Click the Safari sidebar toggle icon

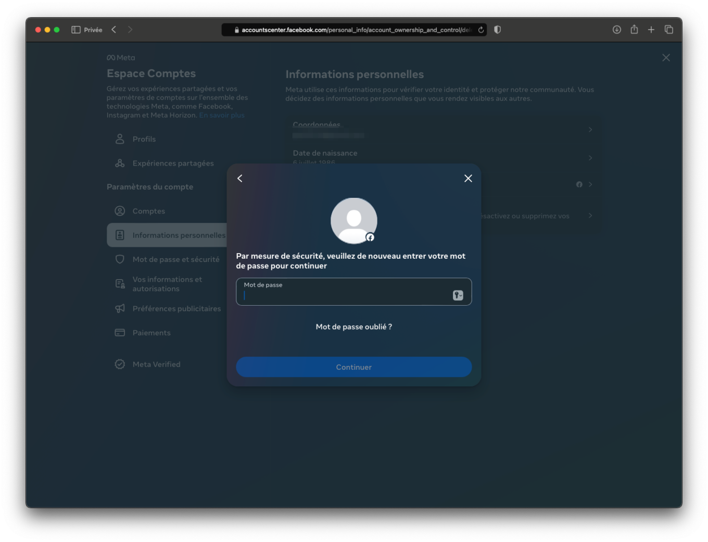click(x=76, y=30)
